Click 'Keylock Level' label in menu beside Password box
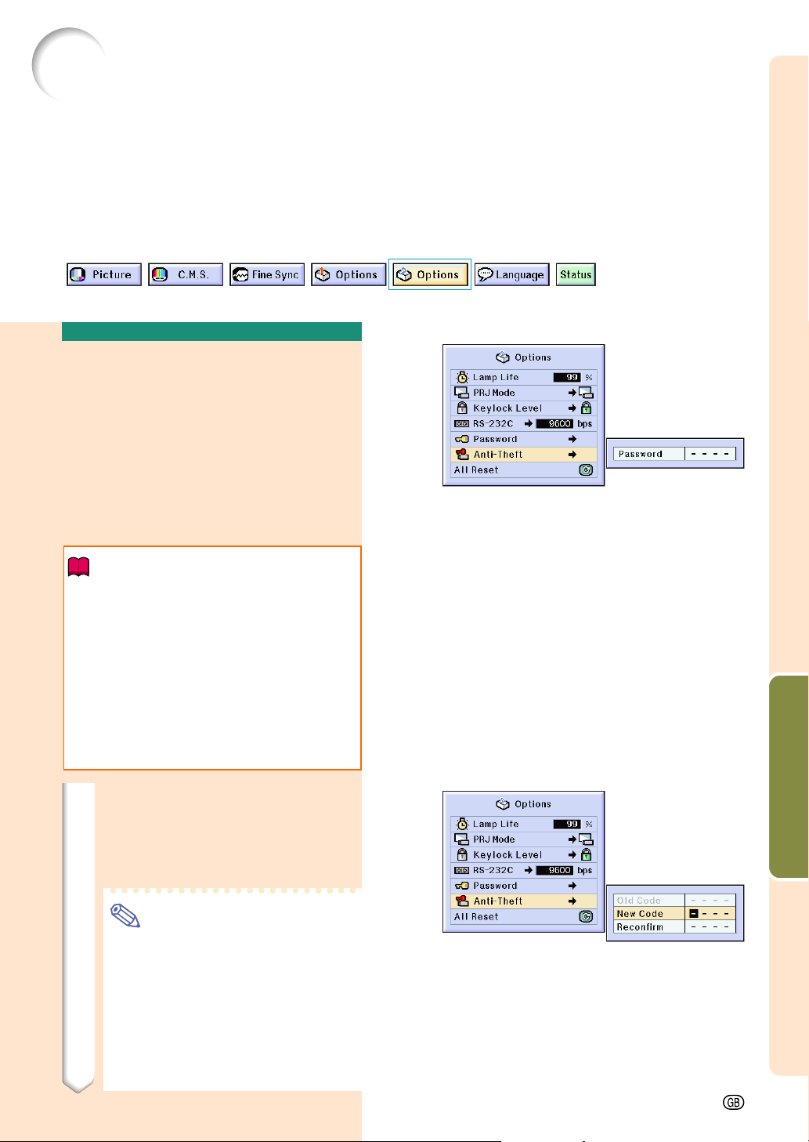This screenshot has height=1142, width=809. coord(507,408)
